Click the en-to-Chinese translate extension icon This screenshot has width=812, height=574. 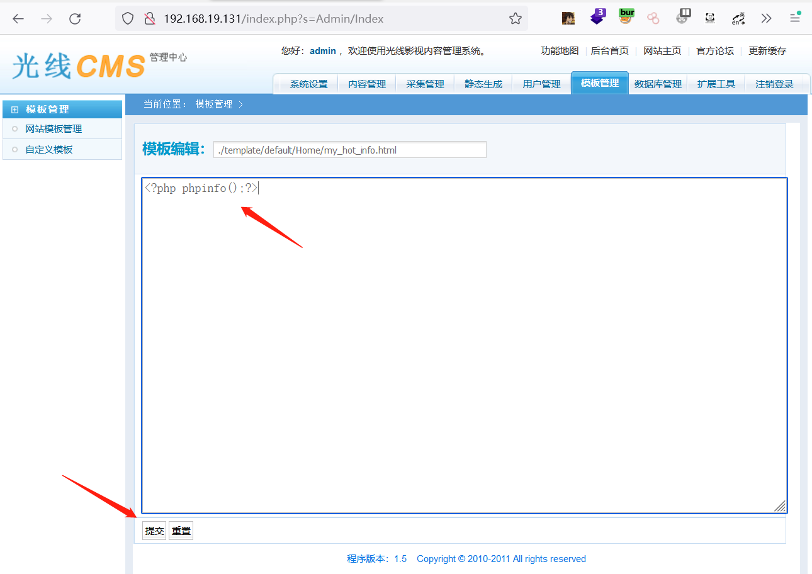pyautogui.click(x=738, y=19)
